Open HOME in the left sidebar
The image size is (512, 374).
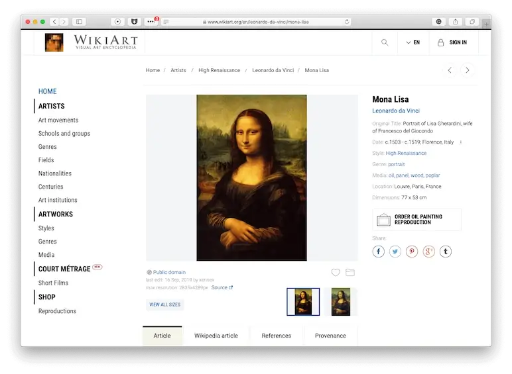pos(47,91)
